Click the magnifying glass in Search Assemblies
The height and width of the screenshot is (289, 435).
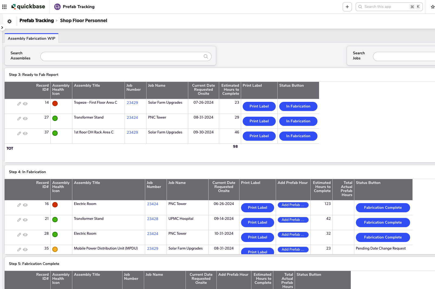pyautogui.click(x=206, y=56)
